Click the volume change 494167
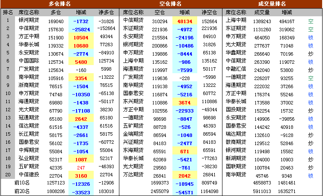Image resolution: width=323 pixels, height=196 pixels. (x=287, y=21)
